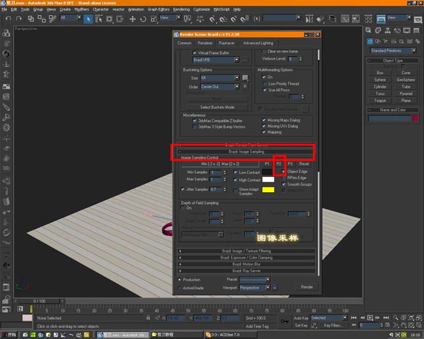Toggle 3dsMax Compatible Z-buffer checkbox
The height and width of the screenshot is (339, 424).
(194, 121)
